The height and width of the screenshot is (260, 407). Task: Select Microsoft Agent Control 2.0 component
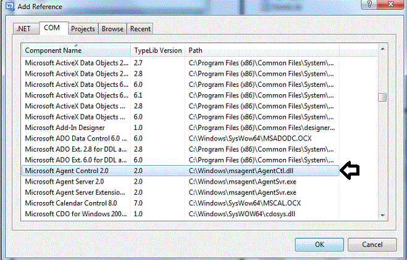[180, 171]
